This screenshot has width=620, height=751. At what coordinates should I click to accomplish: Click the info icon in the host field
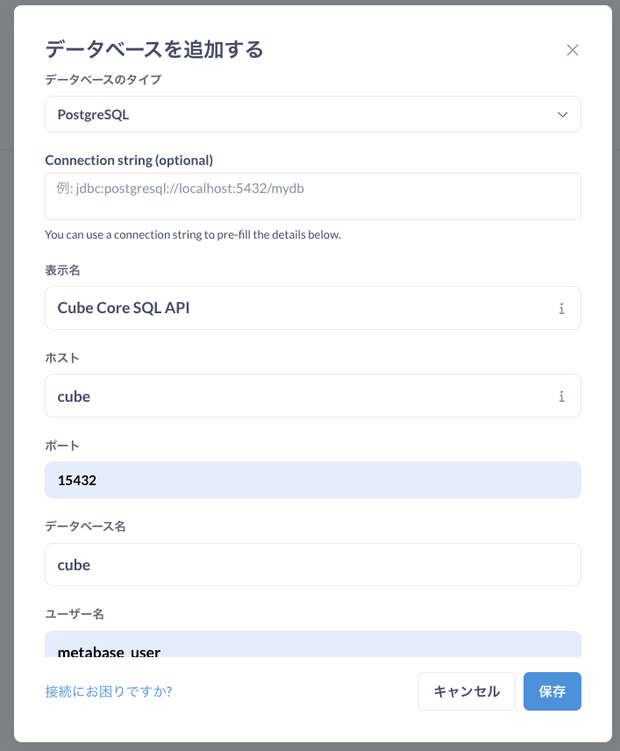coord(561,397)
